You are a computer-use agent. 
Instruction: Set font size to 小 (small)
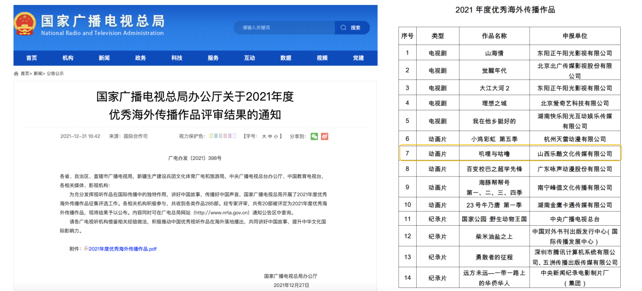(275, 136)
